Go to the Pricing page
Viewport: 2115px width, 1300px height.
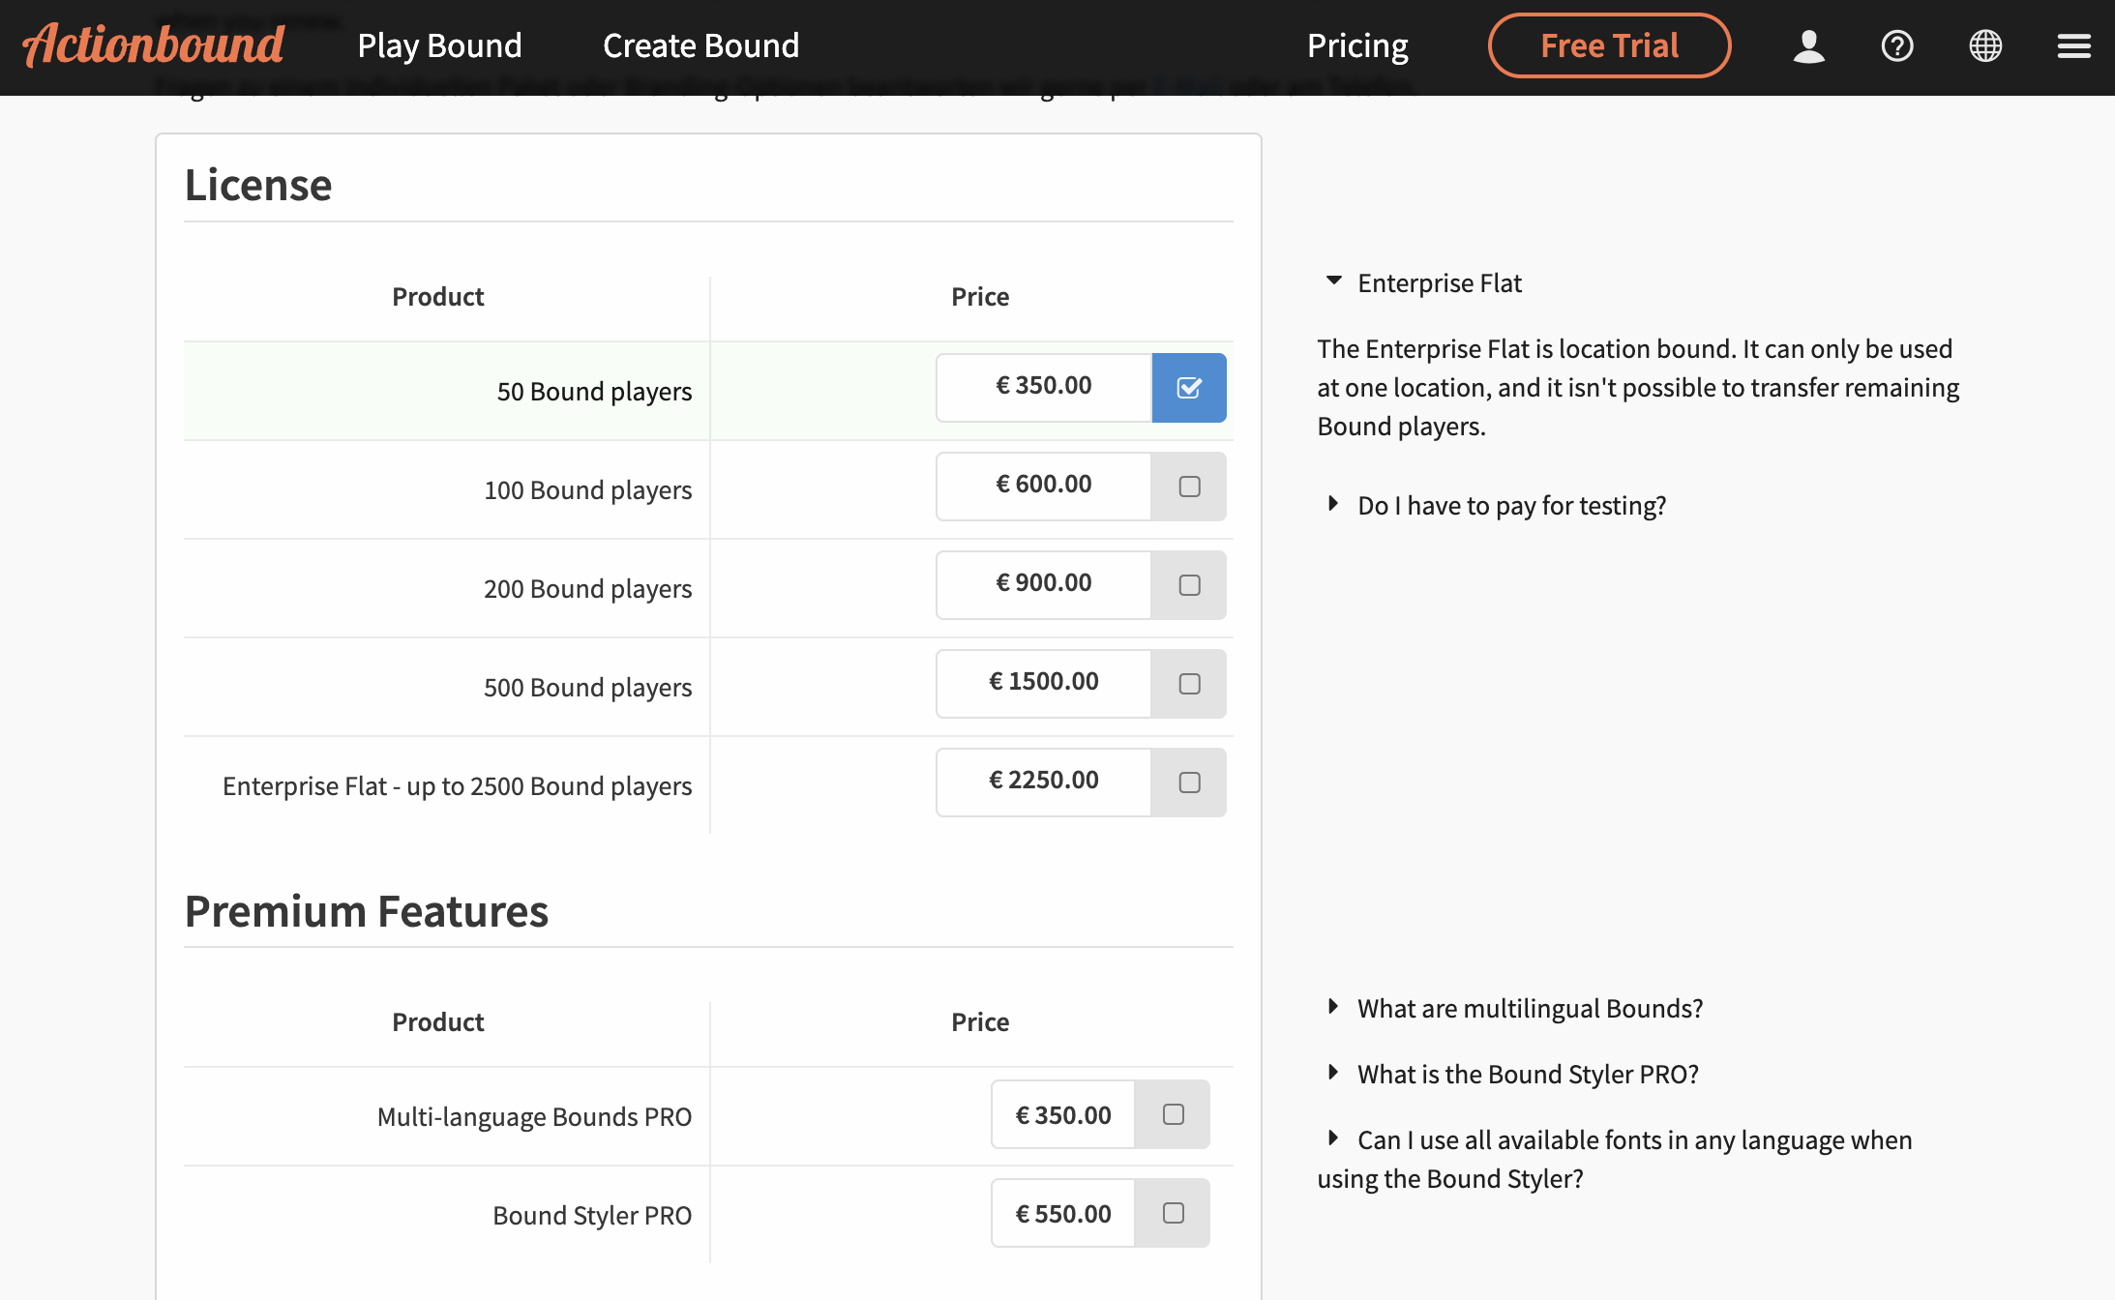[x=1357, y=45]
